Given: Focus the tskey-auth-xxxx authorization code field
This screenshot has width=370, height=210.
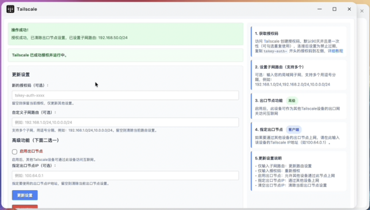Looking at the screenshot, I should pyautogui.click(x=125, y=95).
